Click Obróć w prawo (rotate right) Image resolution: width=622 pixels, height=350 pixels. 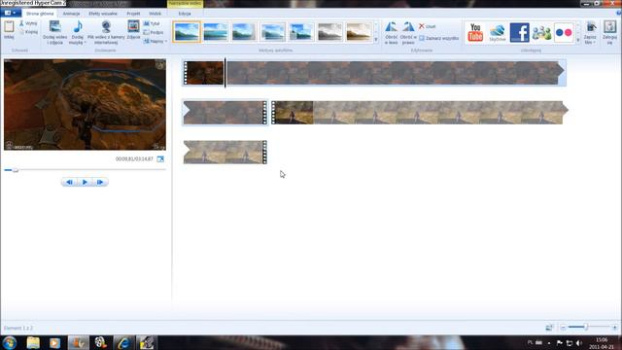408,32
